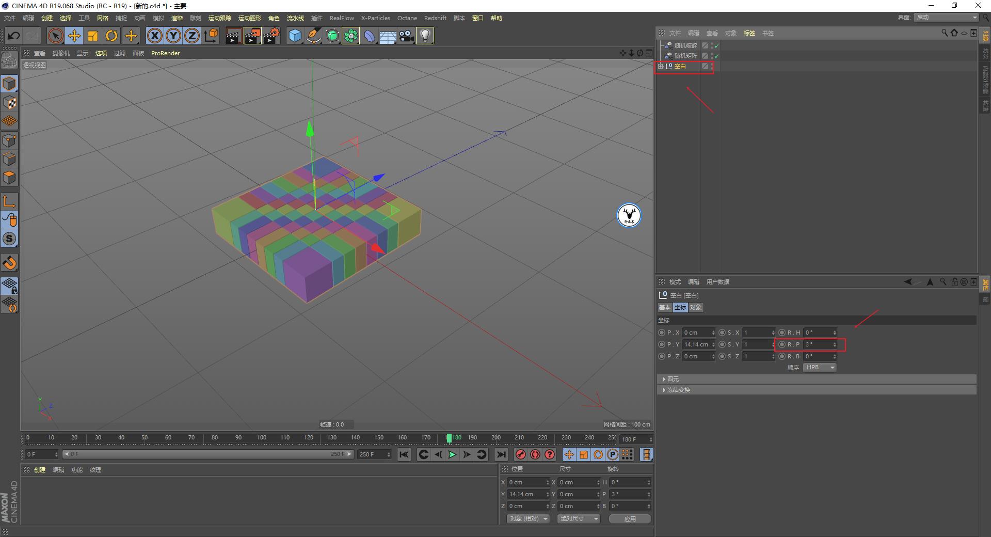This screenshot has width=991, height=537.
Task: Click the 应用 button
Action: coord(629,518)
